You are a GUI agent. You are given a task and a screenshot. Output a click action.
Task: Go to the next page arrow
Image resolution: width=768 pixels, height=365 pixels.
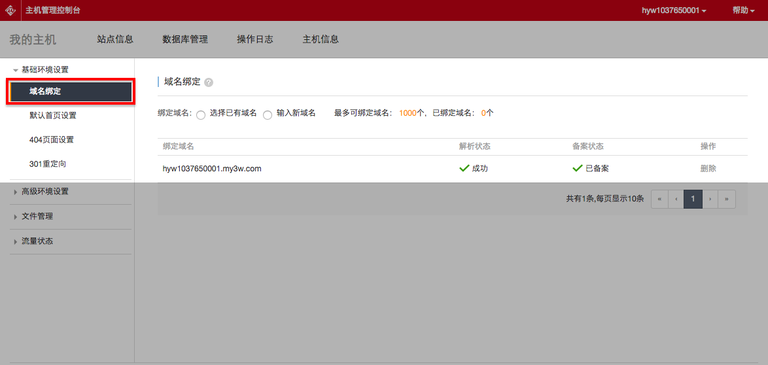pos(710,199)
